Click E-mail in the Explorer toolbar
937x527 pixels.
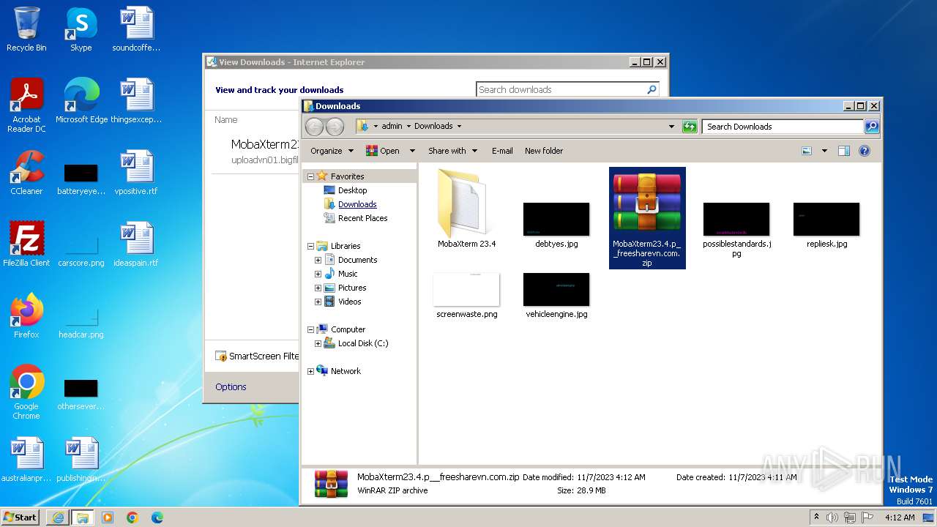(x=502, y=151)
